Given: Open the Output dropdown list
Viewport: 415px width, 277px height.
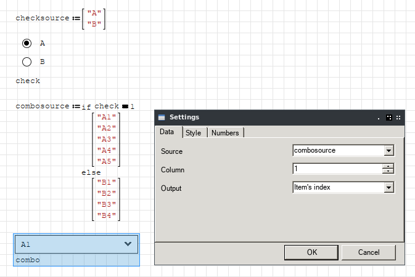Looking at the screenshot, I should [388, 188].
